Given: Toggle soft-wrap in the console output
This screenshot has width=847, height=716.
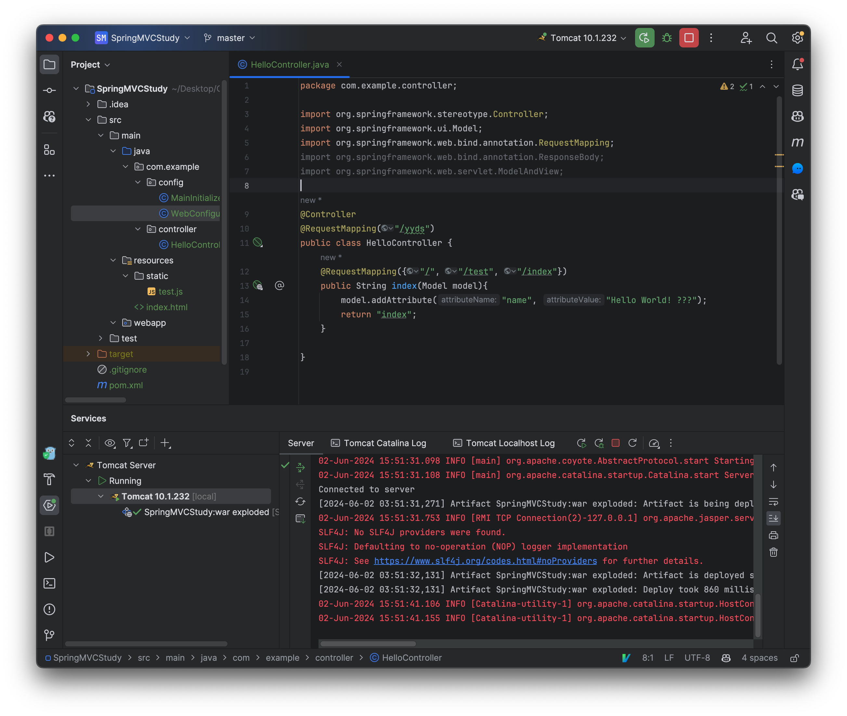Looking at the screenshot, I should (774, 502).
